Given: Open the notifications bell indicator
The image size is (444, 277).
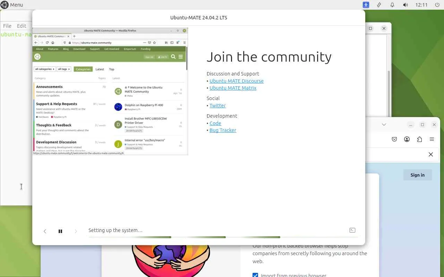Looking at the screenshot, I should click(392, 5).
